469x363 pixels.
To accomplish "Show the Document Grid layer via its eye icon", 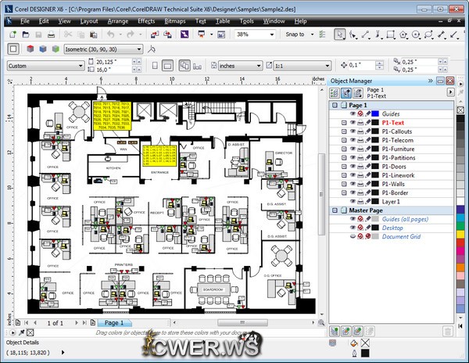I will pos(353,235).
